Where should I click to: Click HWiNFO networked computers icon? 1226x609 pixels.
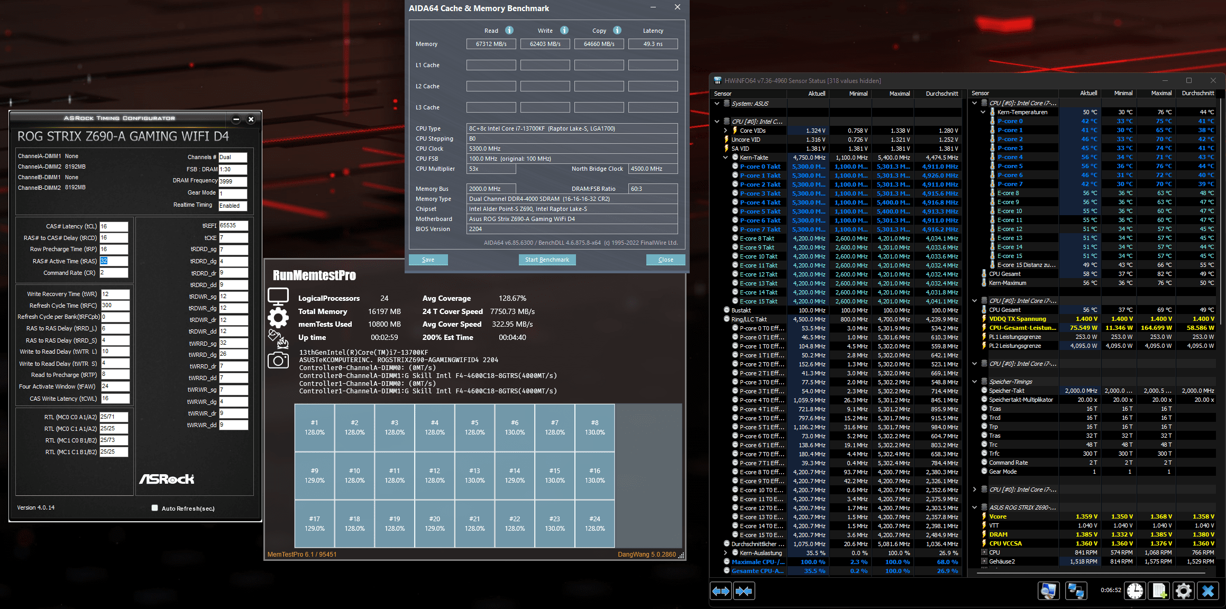click(1076, 590)
